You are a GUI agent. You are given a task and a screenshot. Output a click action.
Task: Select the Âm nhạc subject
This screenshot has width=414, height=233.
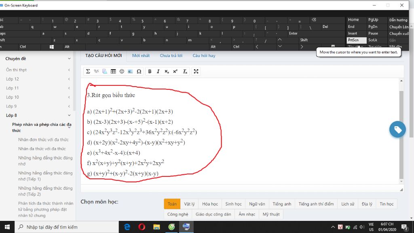coord(247,214)
